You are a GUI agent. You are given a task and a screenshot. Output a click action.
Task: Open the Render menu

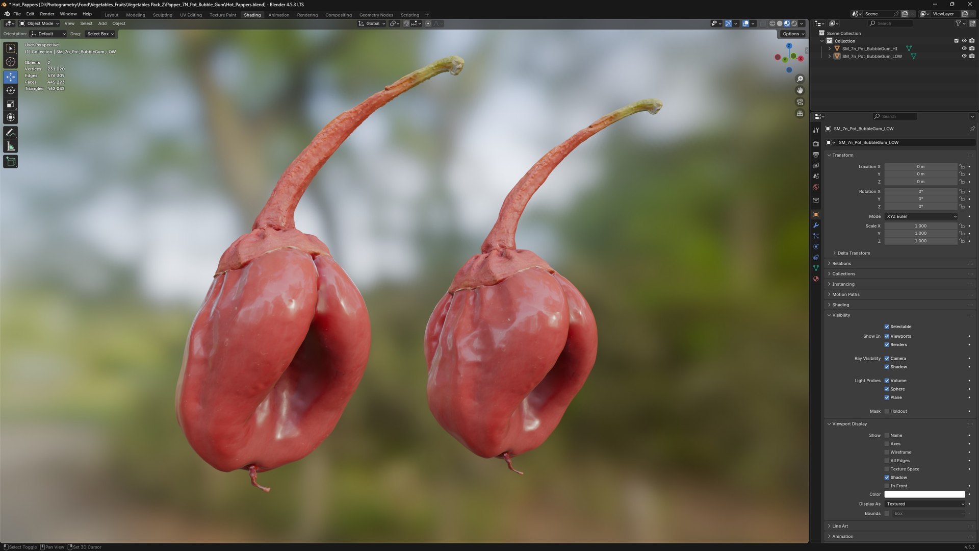47,14
